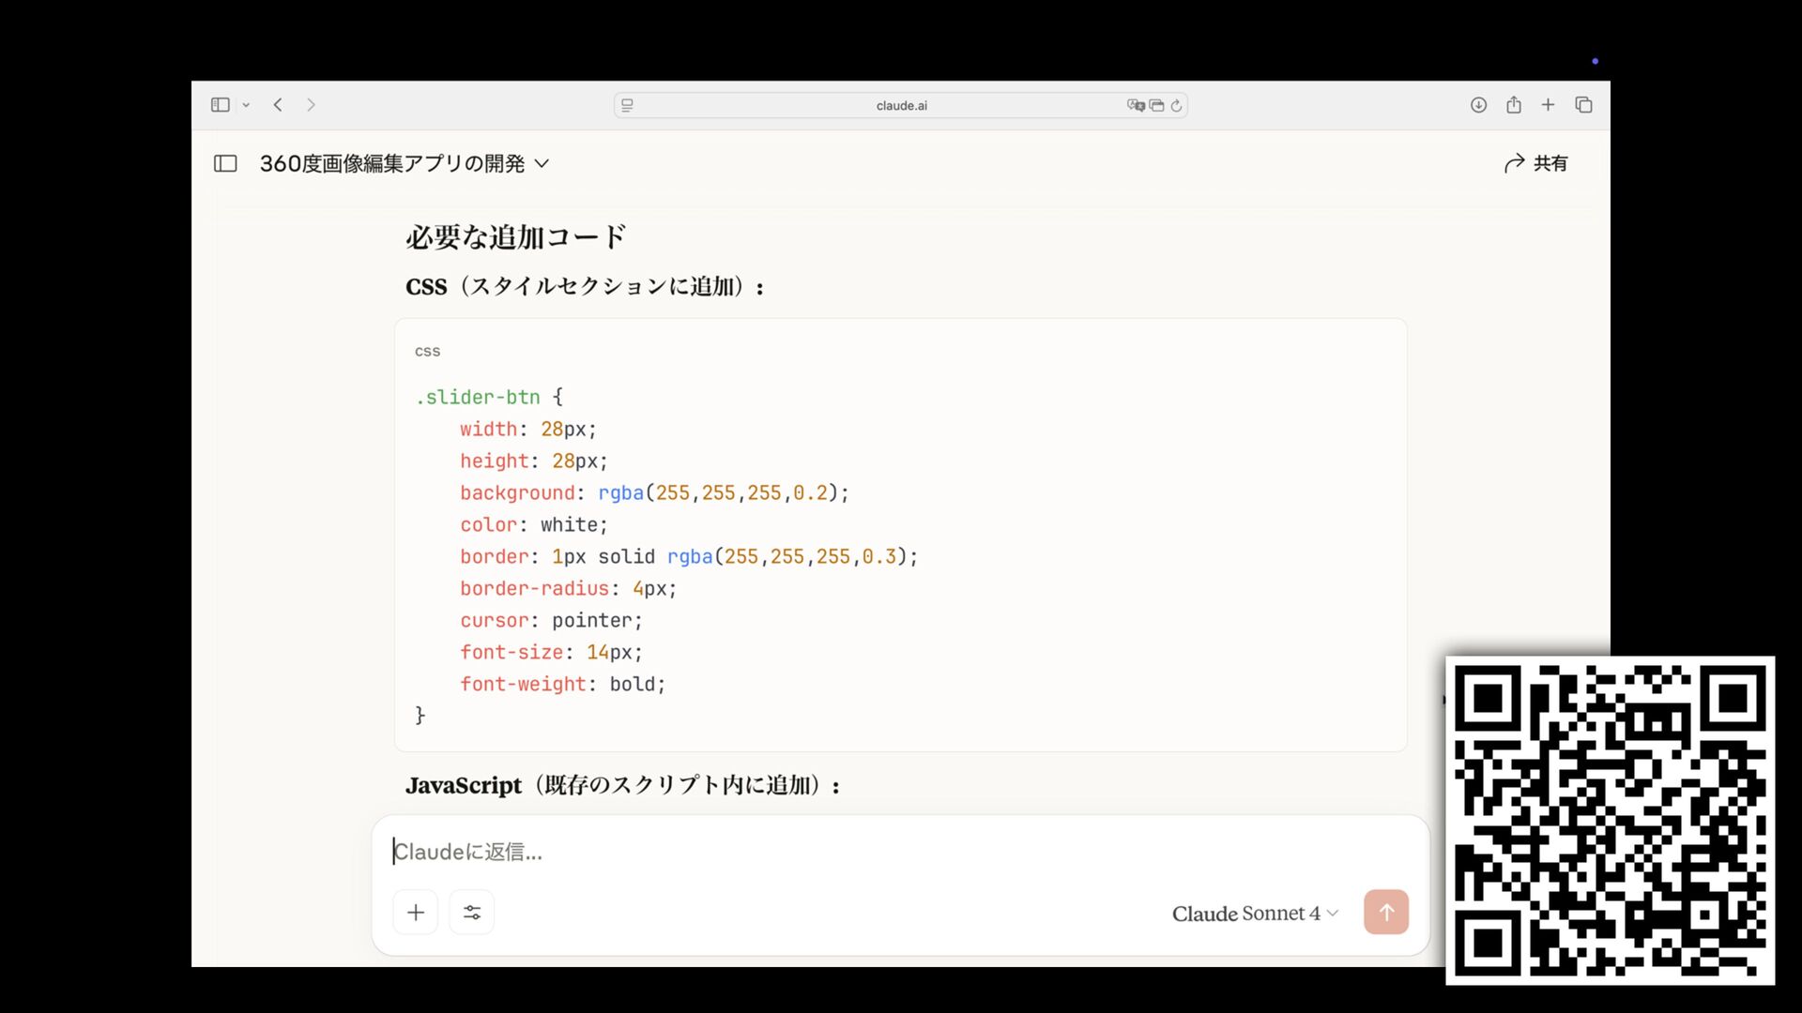Image resolution: width=1802 pixels, height=1013 pixels.
Task: Click the CSS（スタイルセクションに追加） heading
Action: (585, 287)
